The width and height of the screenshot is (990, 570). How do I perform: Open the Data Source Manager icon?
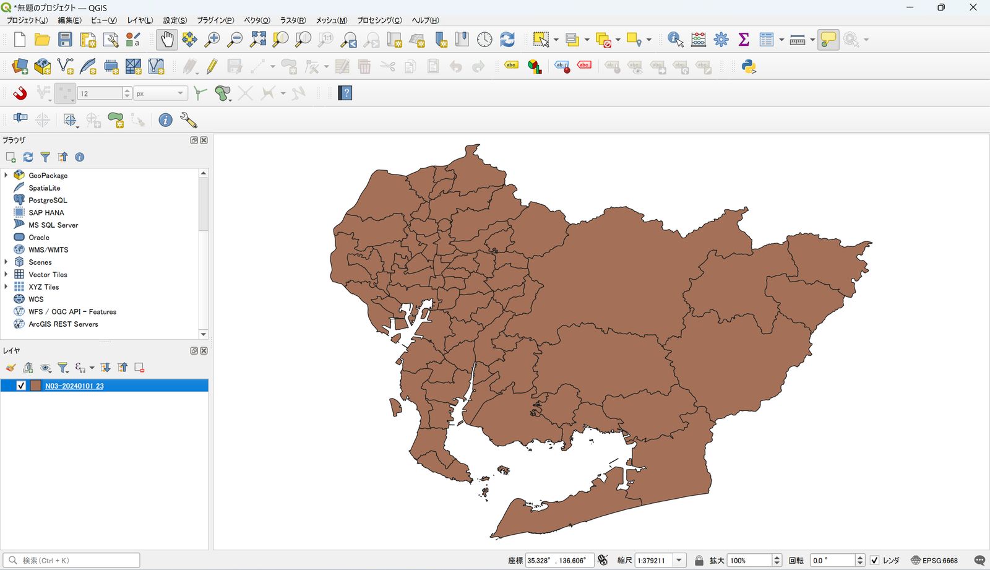pyautogui.click(x=20, y=66)
